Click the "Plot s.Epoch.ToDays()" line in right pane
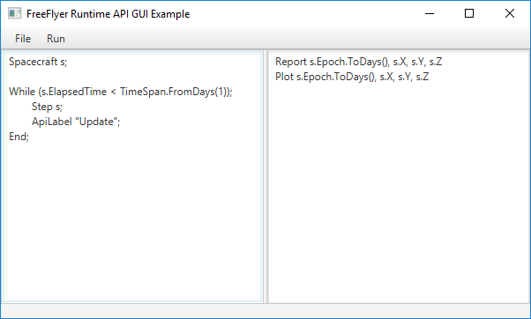The image size is (531, 319). (352, 77)
